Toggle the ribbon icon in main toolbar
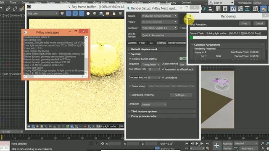This screenshot has width=269, height=151. [x=233, y=8]
